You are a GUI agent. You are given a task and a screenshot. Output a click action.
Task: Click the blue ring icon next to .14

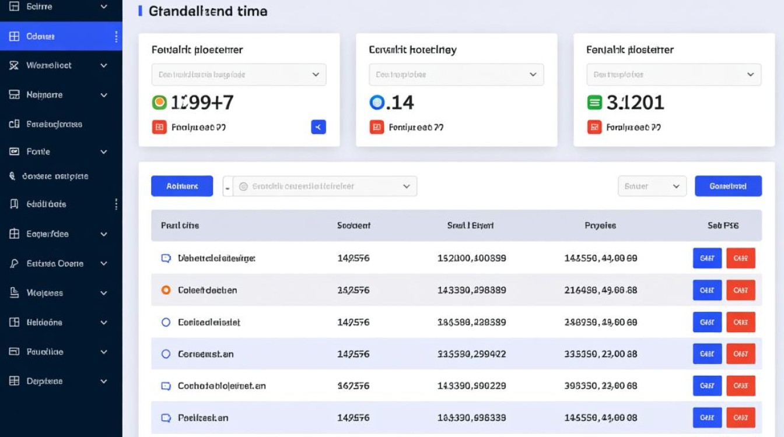[x=377, y=103]
